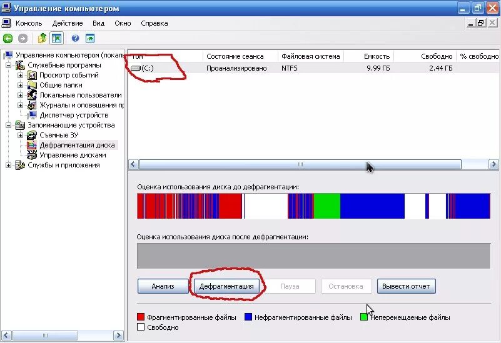This screenshot has height=343, width=501.
Task: Click the Журналы и оповещения icon
Action: (x=32, y=105)
